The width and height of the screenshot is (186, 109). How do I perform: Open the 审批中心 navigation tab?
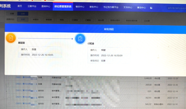(x=94, y=7)
